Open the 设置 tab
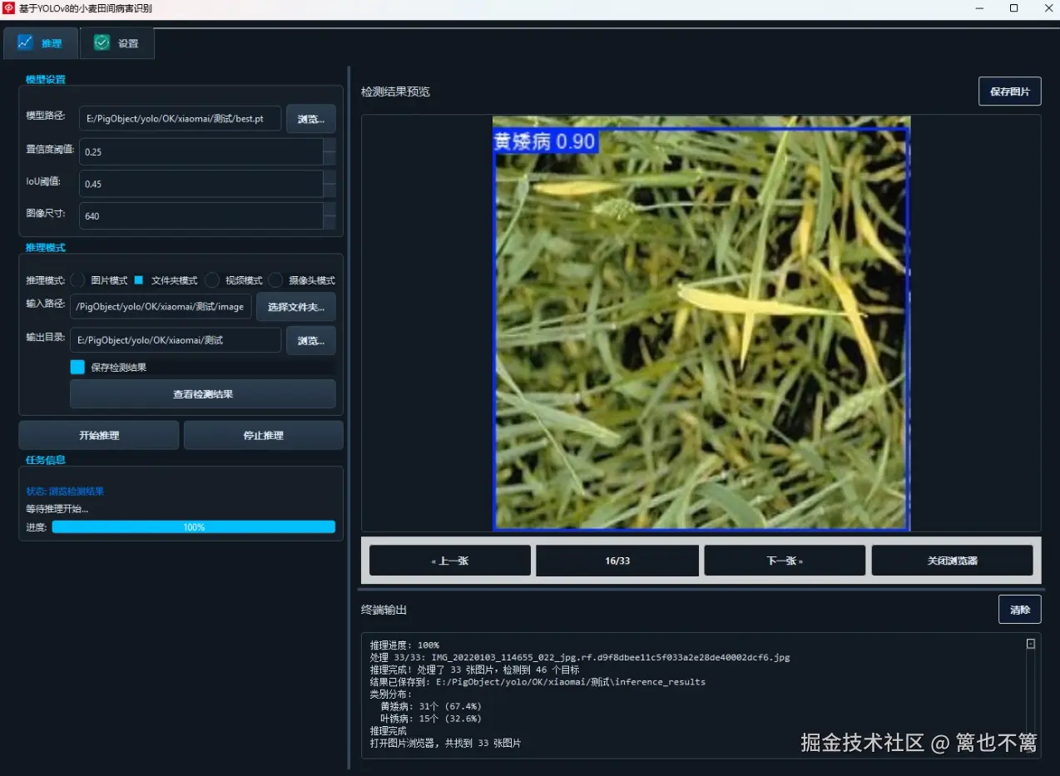Image resolution: width=1060 pixels, height=776 pixels. tap(117, 43)
